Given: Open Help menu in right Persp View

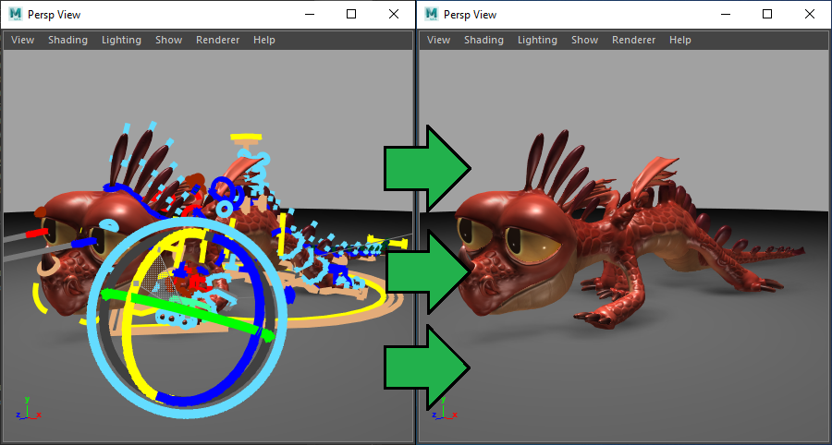Looking at the screenshot, I should [x=679, y=40].
